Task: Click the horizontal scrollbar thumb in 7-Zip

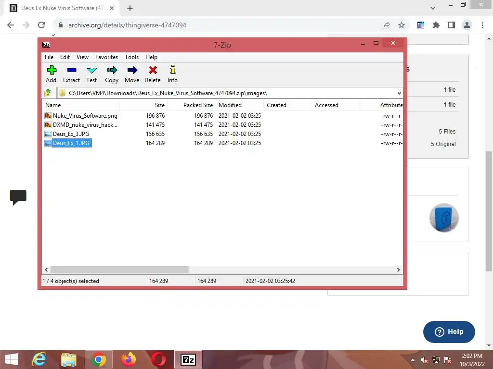Action: pos(119,270)
